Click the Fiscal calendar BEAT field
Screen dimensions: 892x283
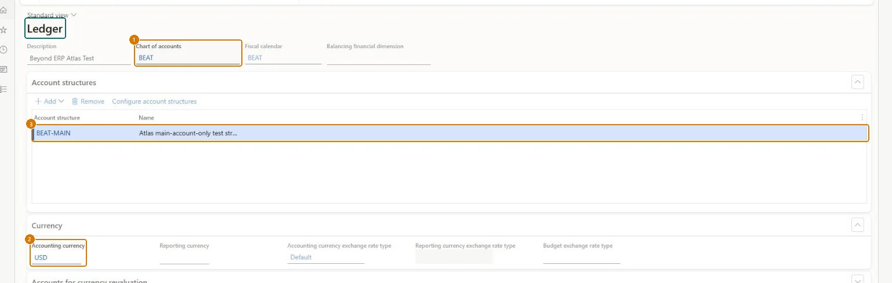(283, 58)
